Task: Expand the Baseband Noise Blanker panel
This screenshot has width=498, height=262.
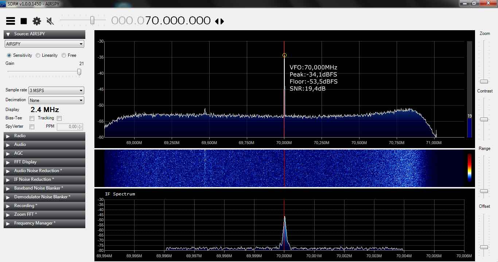Action: tap(44, 188)
